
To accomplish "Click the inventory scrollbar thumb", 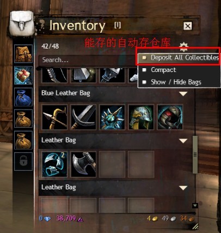I will 195,154.
